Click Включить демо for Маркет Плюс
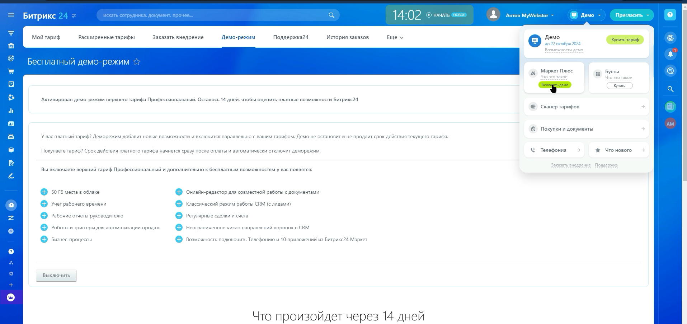 click(555, 85)
